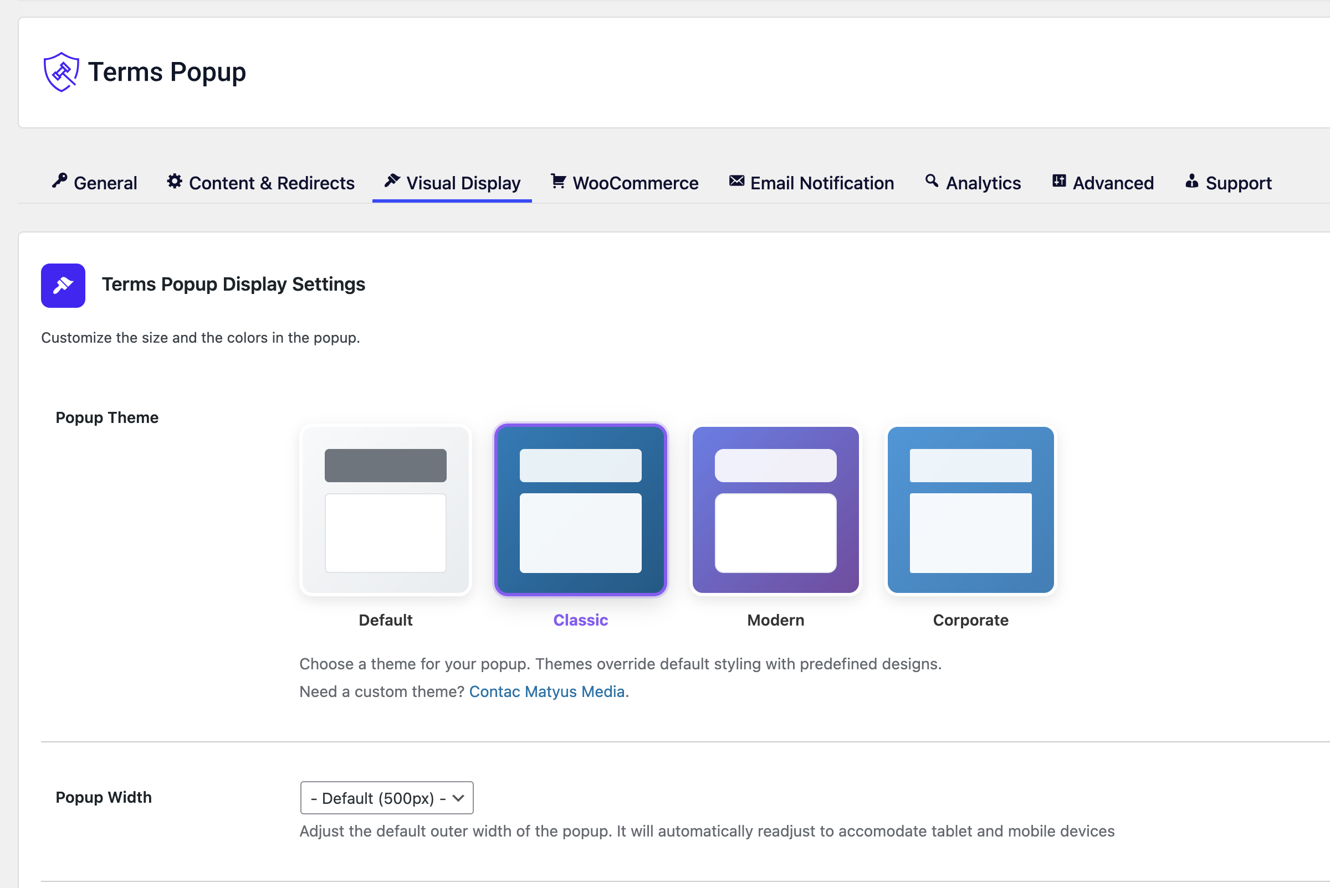Open the Content & Redirects tab
Viewport: 1330px width, 888px height.
272,183
